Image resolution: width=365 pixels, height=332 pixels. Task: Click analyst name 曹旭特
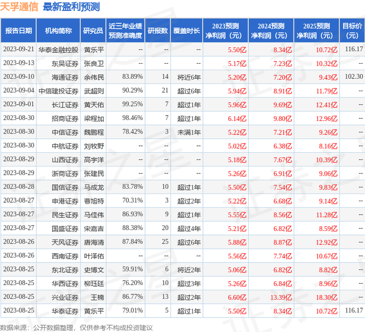[94, 201]
